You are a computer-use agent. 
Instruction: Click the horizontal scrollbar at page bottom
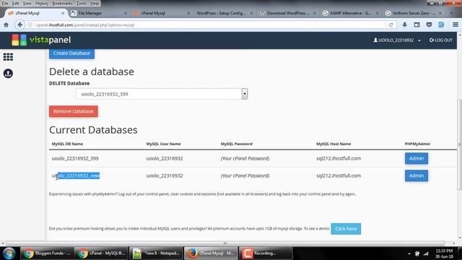[225, 243]
